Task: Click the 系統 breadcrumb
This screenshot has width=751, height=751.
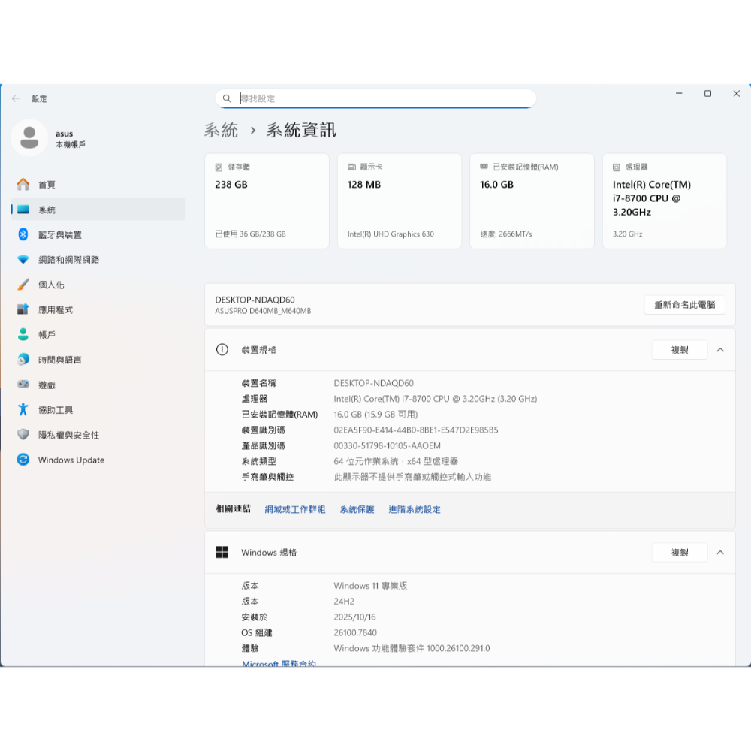Action: (221, 130)
